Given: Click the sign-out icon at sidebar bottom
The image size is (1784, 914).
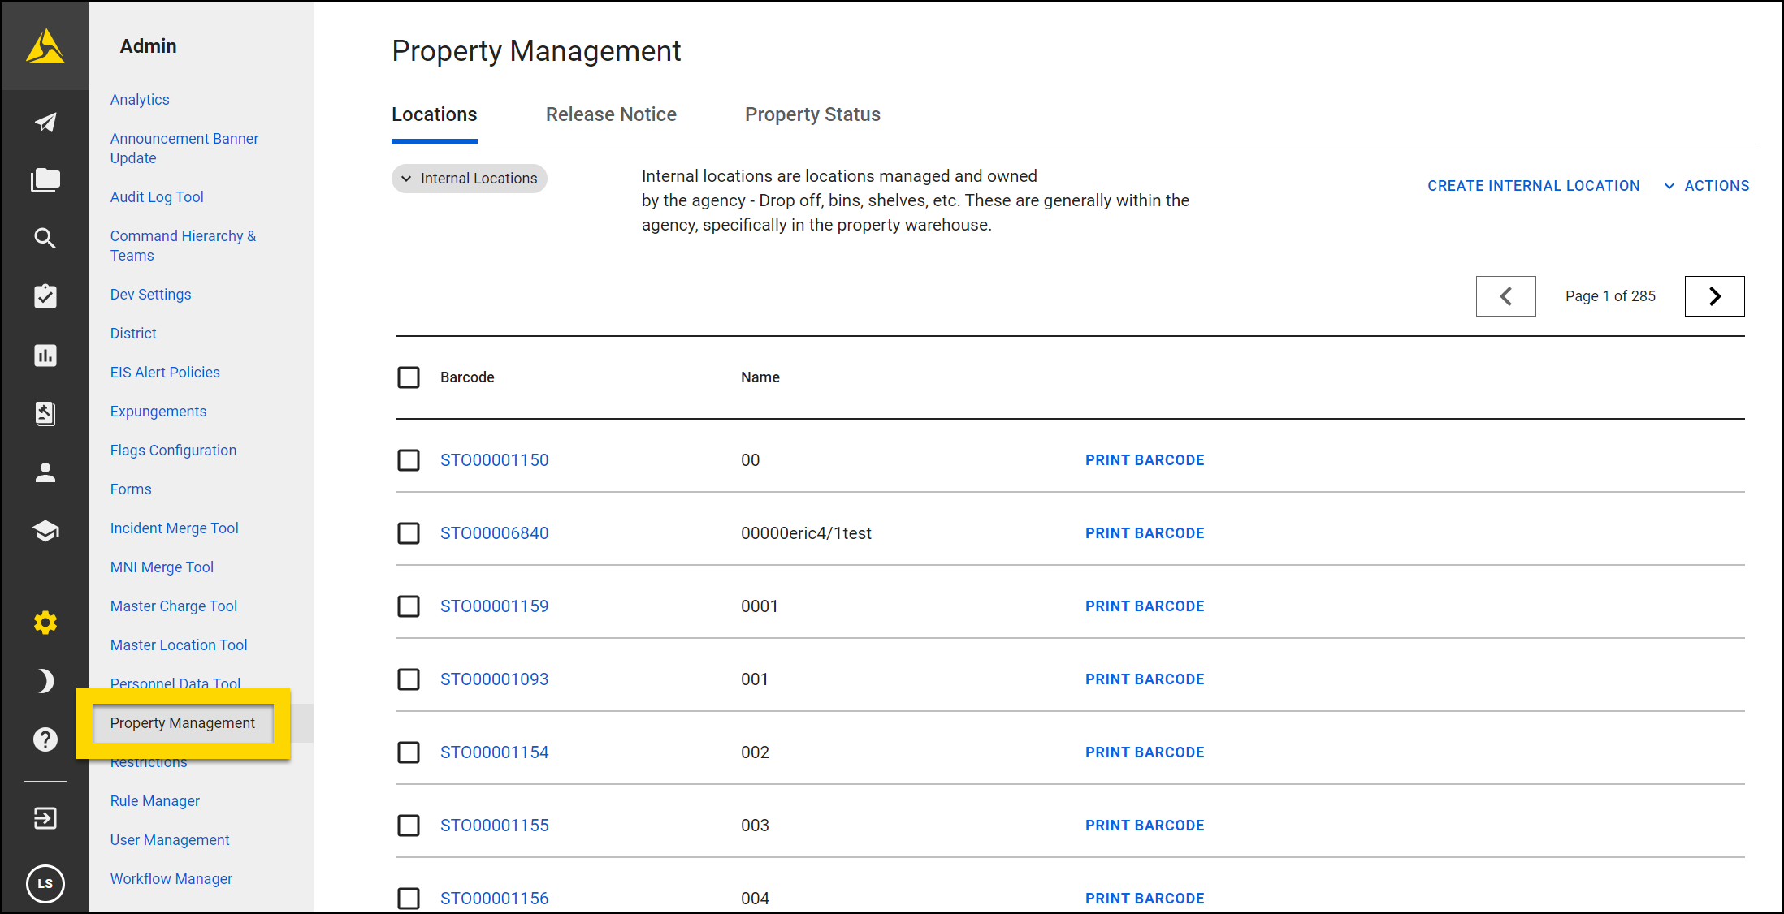Looking at the screenshot, I should [x=45, y=818].
